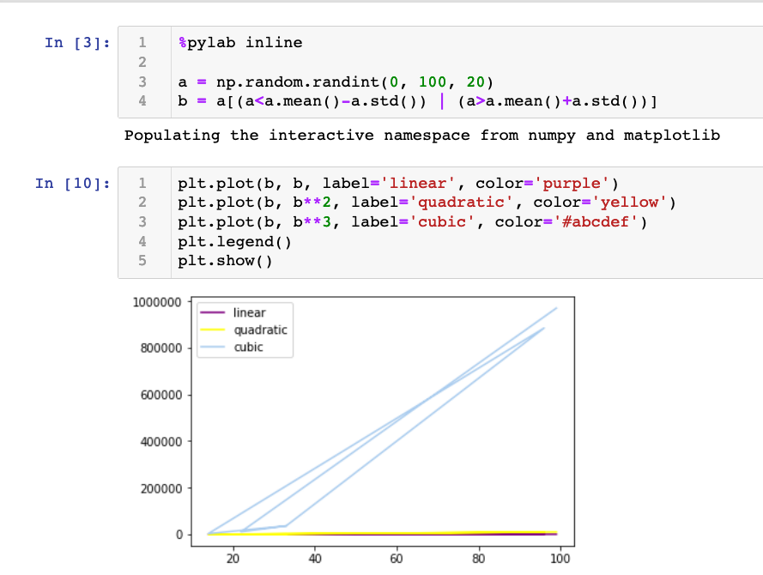Screen dimensions: 763x575
Task: Click the 600000 y-axis tick label
Action: (x=160, y=396)
